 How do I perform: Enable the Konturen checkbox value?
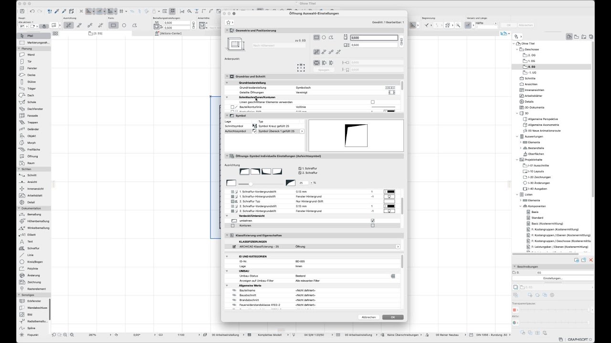(373, 225)
